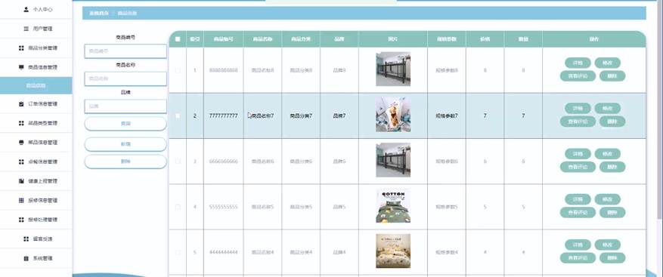Open 详情 for product 7777777777
Viewport: 663px width, 277px height.
pos(578,109)
